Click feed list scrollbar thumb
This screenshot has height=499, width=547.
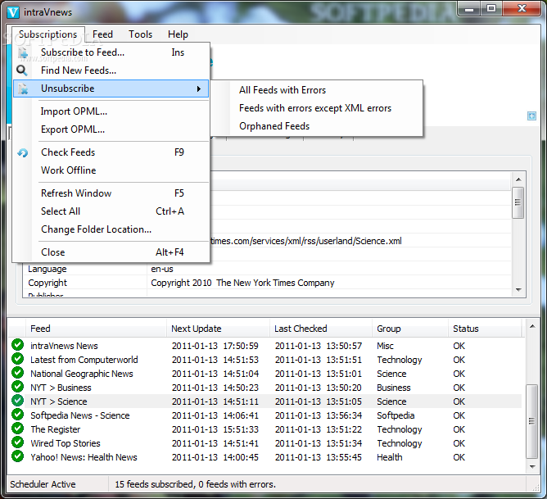tap(532, 421)
